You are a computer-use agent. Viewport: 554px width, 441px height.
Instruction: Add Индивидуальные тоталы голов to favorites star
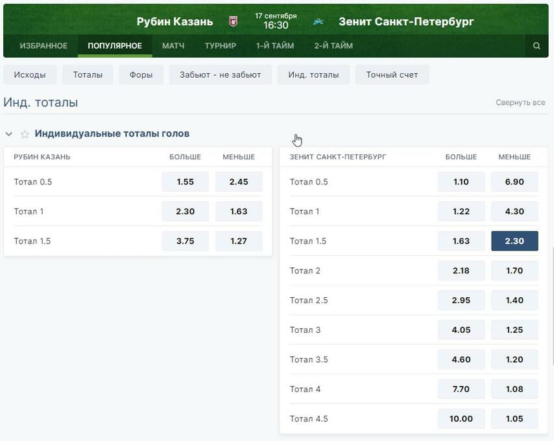pos(25,134)
